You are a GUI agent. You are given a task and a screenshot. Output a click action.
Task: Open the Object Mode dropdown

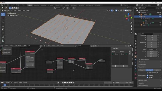click(x=7, y=10)
